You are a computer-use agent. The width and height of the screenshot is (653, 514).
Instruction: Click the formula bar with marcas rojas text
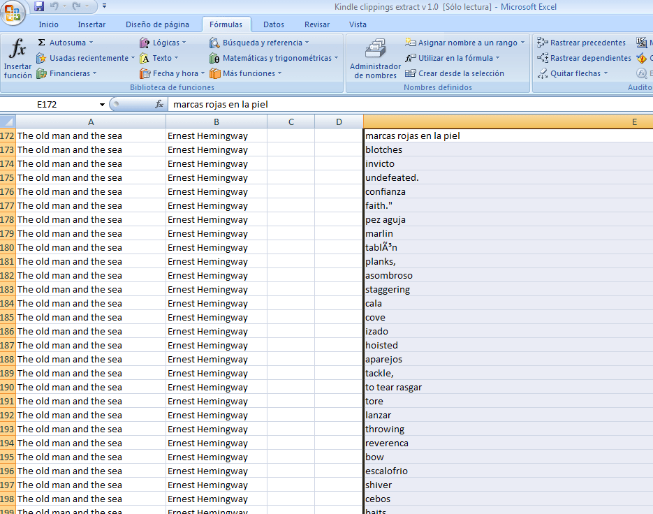tap(410, 104)
